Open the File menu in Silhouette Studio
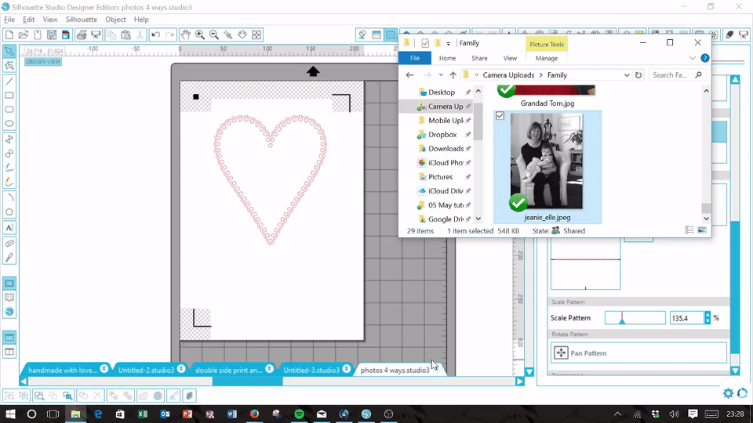Viewport: 753px width, 423px height. tap(9, 20)
